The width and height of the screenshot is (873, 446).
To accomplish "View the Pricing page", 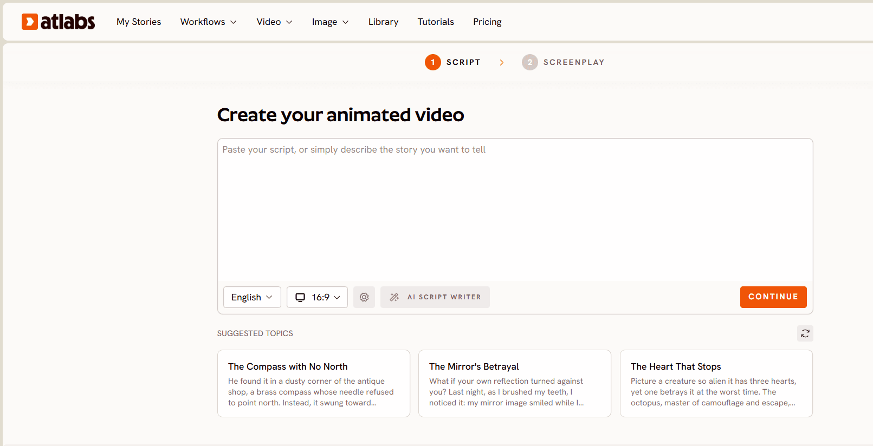I will [x=487, y=22].
